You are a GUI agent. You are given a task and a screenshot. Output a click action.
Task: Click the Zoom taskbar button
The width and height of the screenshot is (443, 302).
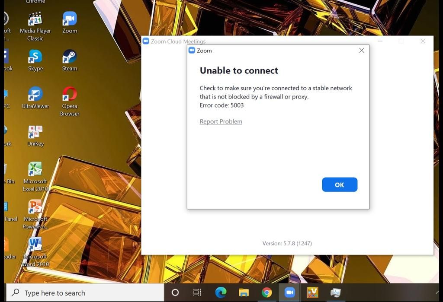pos(289,292)
